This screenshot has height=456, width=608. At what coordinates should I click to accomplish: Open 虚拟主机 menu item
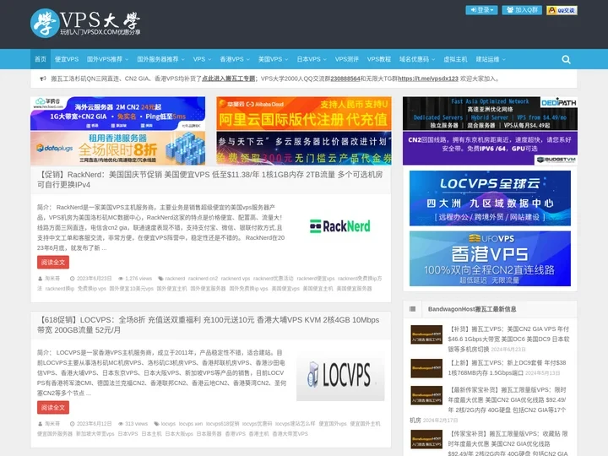pos(455,59)
